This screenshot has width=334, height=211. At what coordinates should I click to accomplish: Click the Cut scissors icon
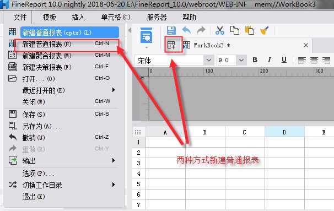219,30
